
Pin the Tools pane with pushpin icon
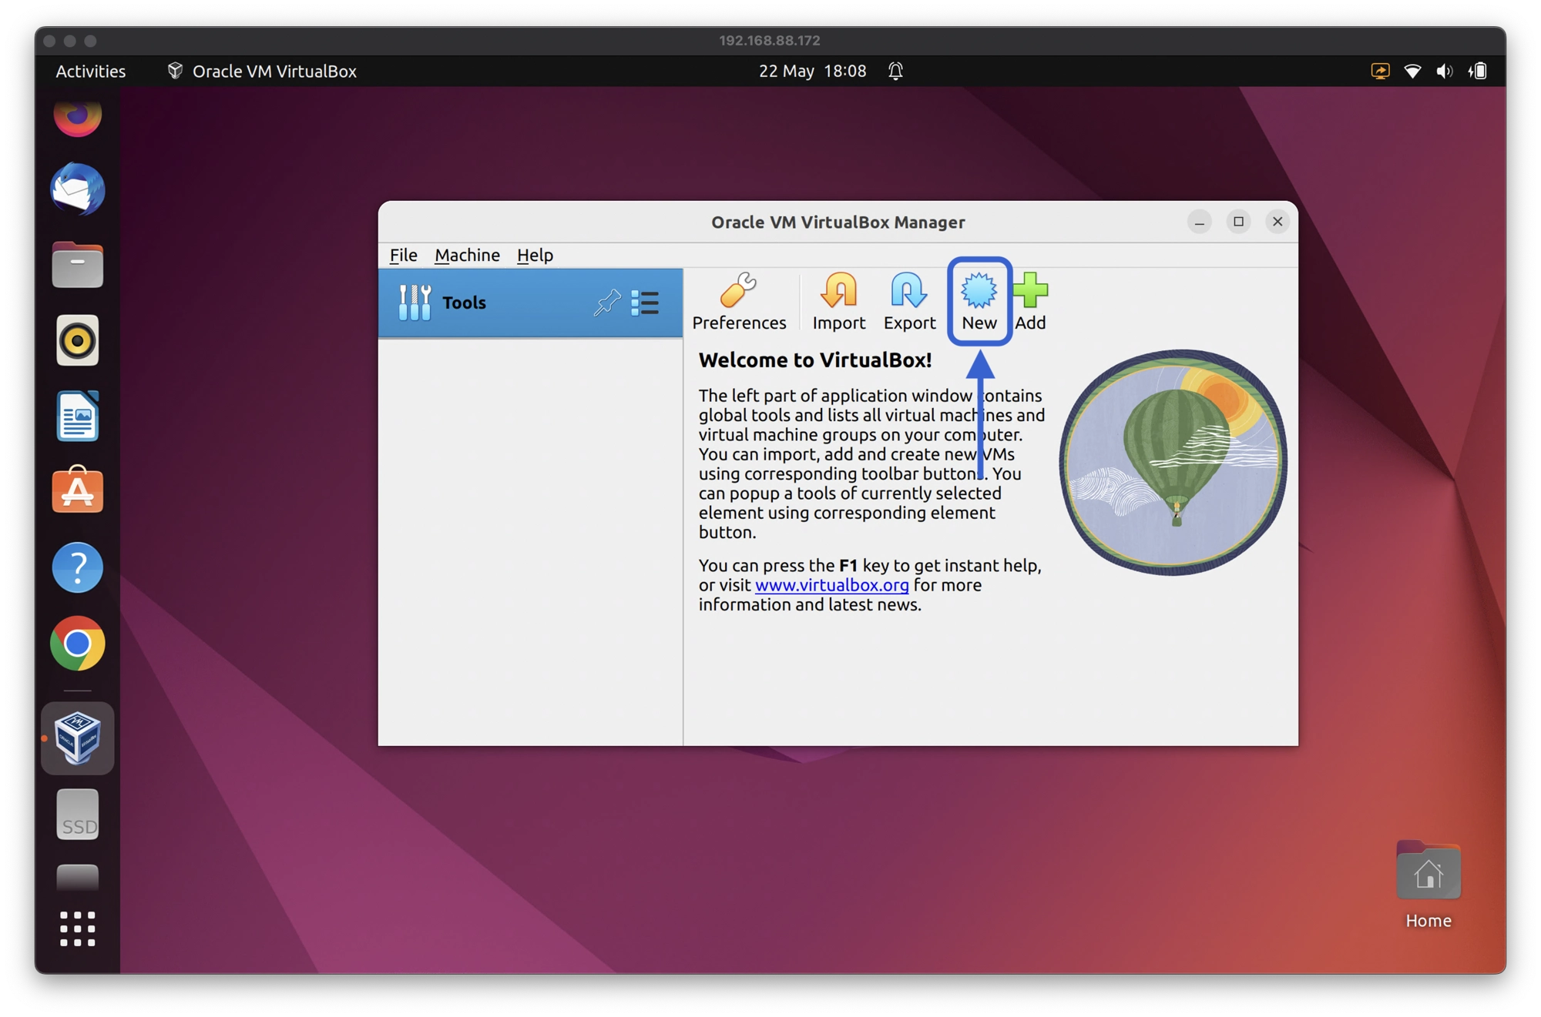(607, 303)
